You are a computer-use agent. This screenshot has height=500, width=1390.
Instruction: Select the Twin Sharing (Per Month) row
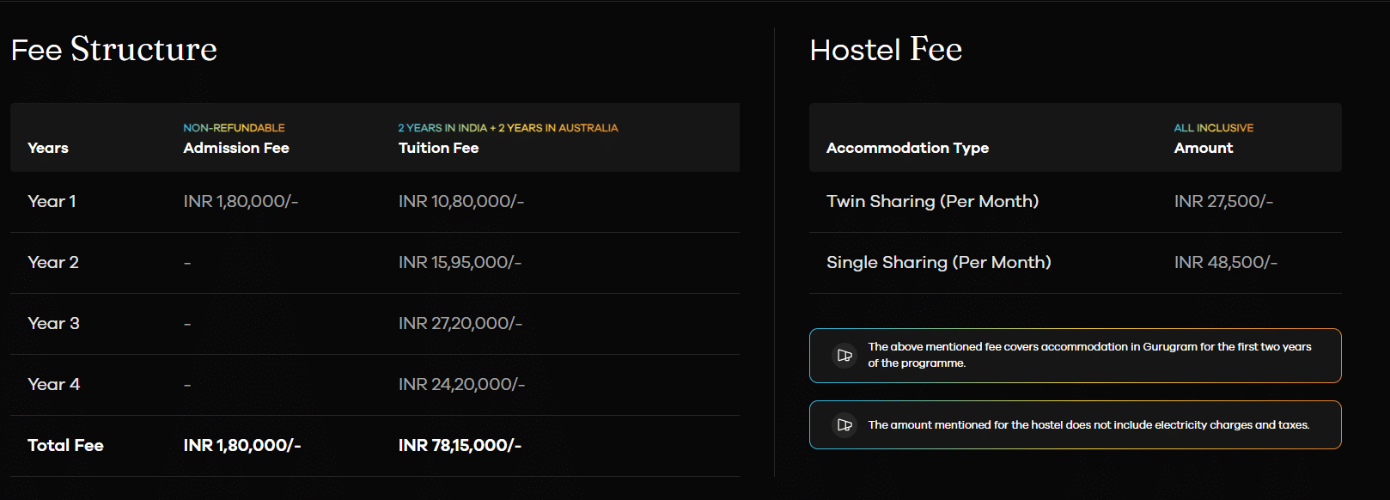(932, 201)
